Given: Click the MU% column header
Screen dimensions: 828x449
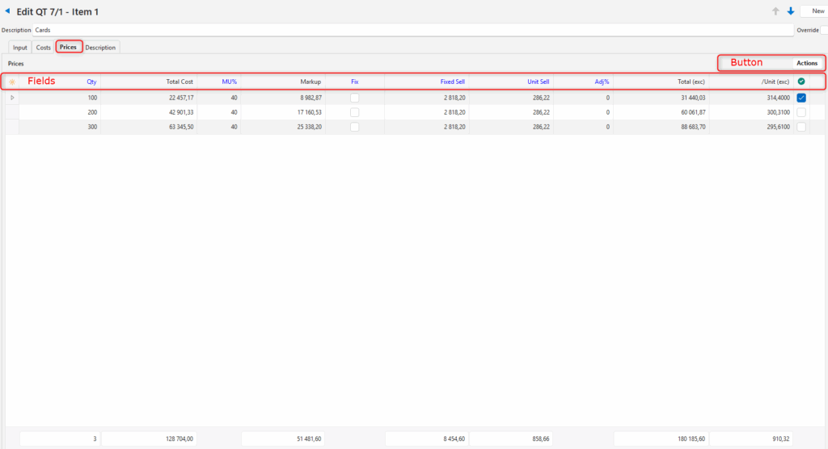Looking at the screenshot, I should pyautogui.click(x=229, y=82).
